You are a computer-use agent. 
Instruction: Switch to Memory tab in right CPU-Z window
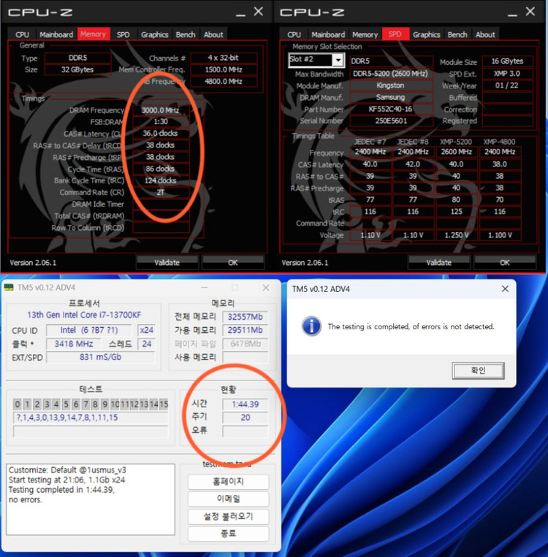365,34
